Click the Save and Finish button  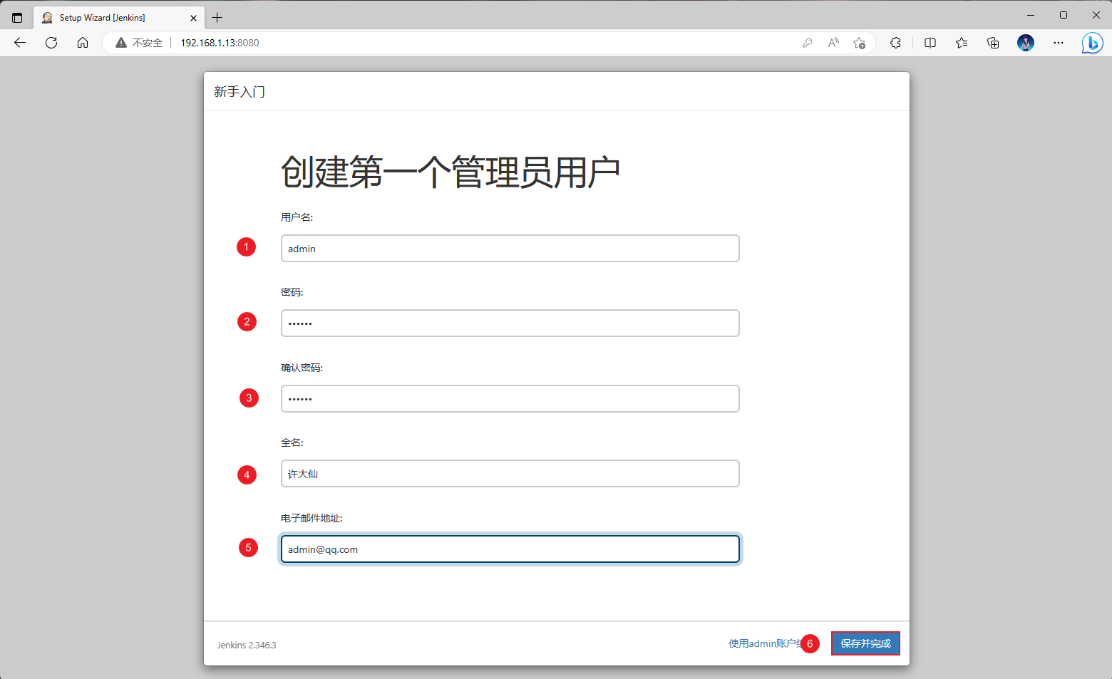tap(865, 643)
